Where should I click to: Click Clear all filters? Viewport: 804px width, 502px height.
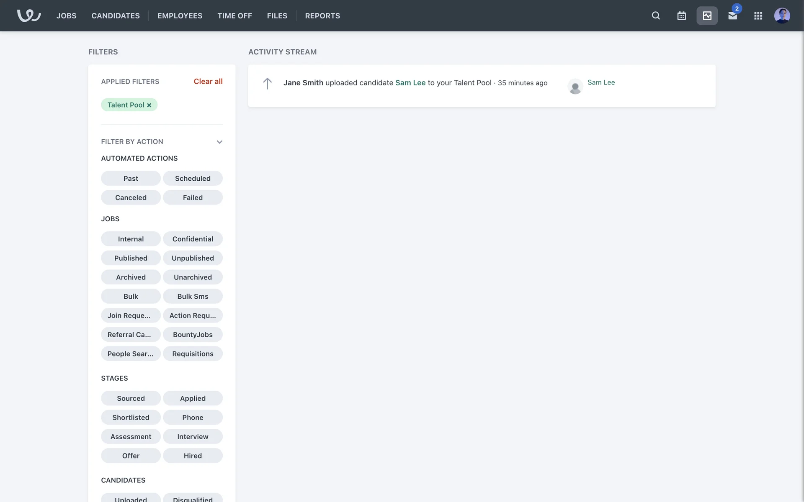click(208, 81)
